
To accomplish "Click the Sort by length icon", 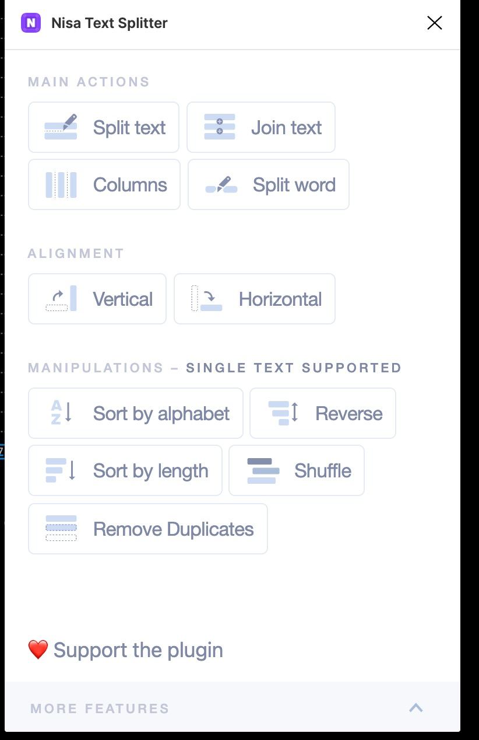I will pyautogui.click(x=61, y=470).
